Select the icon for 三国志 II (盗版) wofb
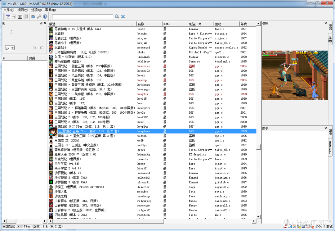 (x=51, y=141)
